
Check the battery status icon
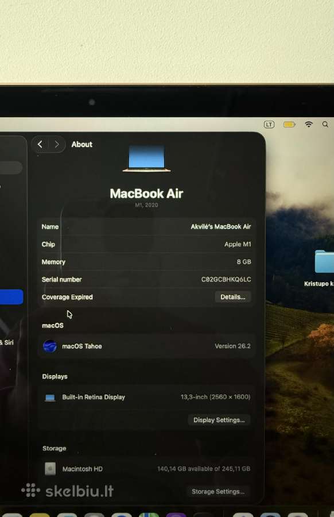pyautogui.click(x=289, y=124)
